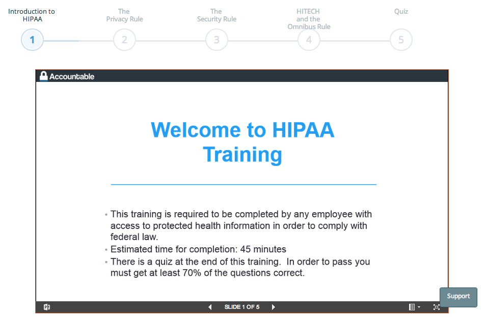This screenshot has width=486, height=317.
Task: Click the PowerPoint icon in slide viewer footer
Action: (x=47, y=307)
